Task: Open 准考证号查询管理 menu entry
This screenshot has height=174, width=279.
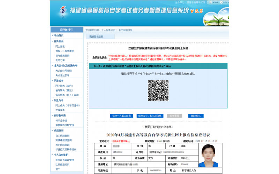Action: pos(65,160)
